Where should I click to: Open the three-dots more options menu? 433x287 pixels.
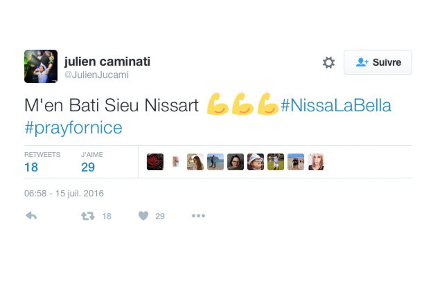point(198,216)
